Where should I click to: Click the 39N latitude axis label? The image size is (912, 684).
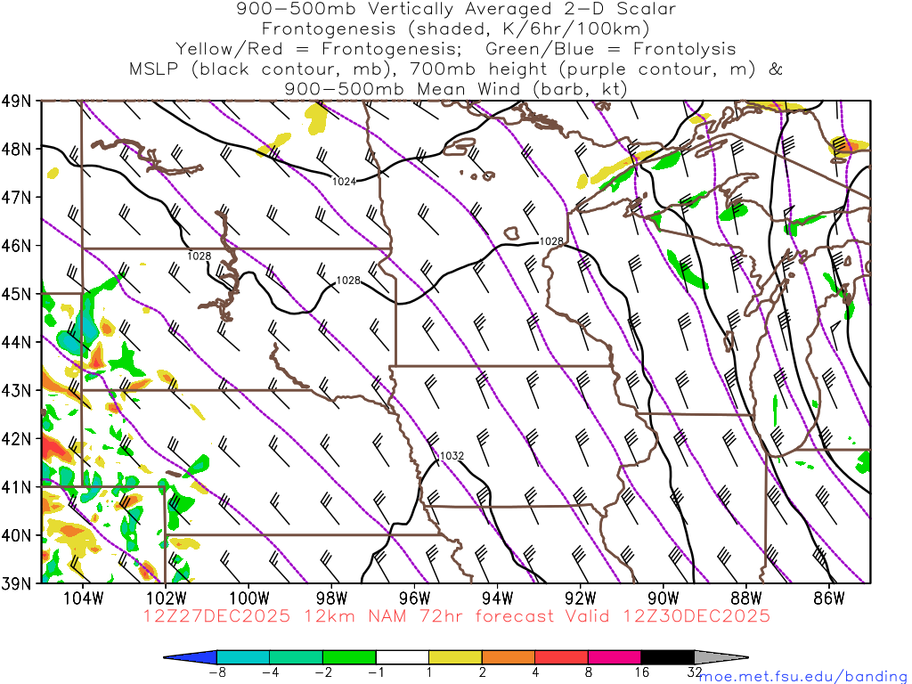pyautogui.click(x=18, y=583)
